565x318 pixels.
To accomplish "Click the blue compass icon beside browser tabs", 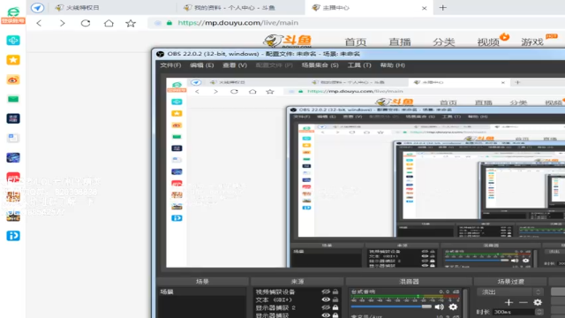I will pyautogui.click(x=37, y=8).
